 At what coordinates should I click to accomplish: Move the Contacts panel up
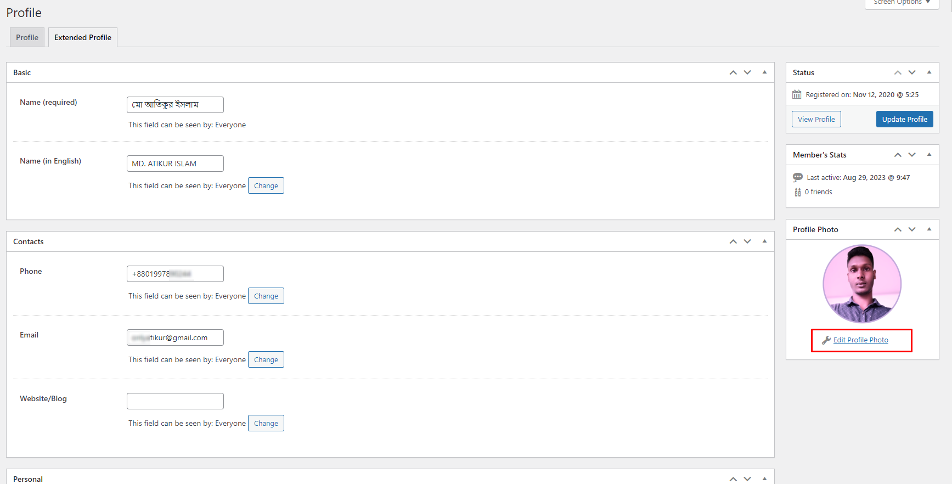[x=733, y=241]
